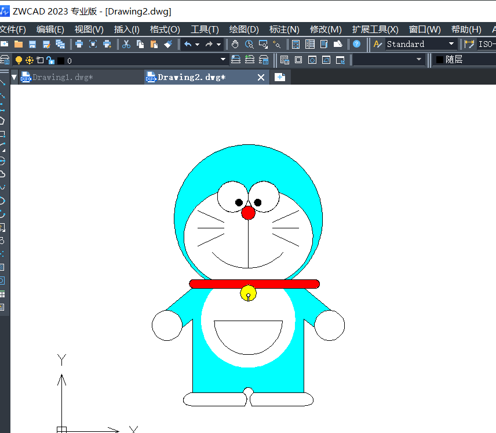Open the Undo history dropdown arrow
Viewport: 496px width, 433px height.
pos(198,44)
